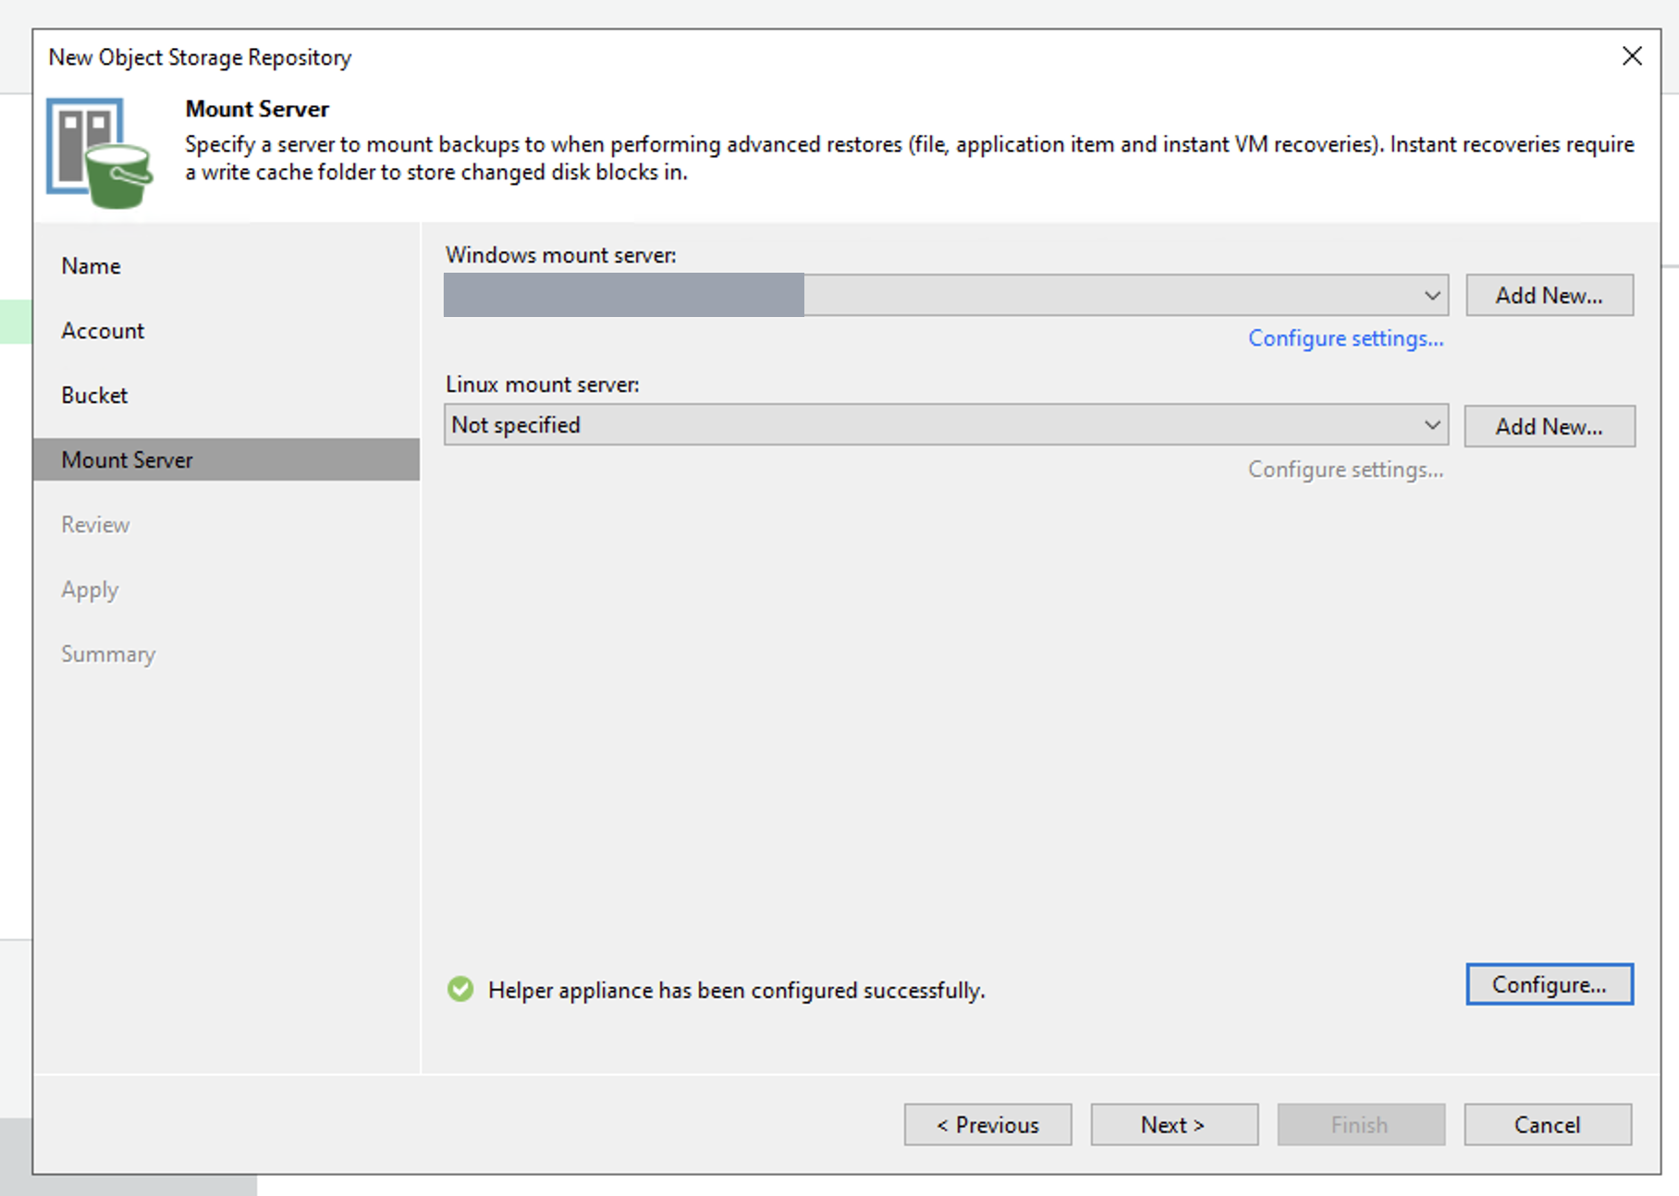The width and height of the screenshot is (1679, 1196).
Task: Click 'Helper appliance has been configured successfully' text
Action: coord(737,990)
